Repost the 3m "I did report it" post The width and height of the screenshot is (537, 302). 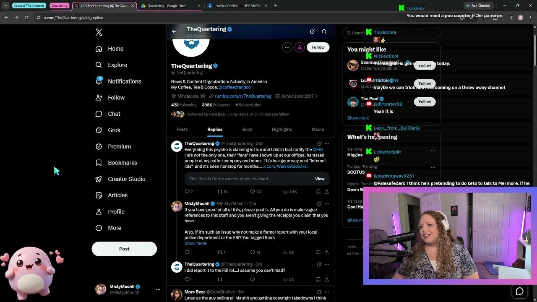(x=220, y=279)
